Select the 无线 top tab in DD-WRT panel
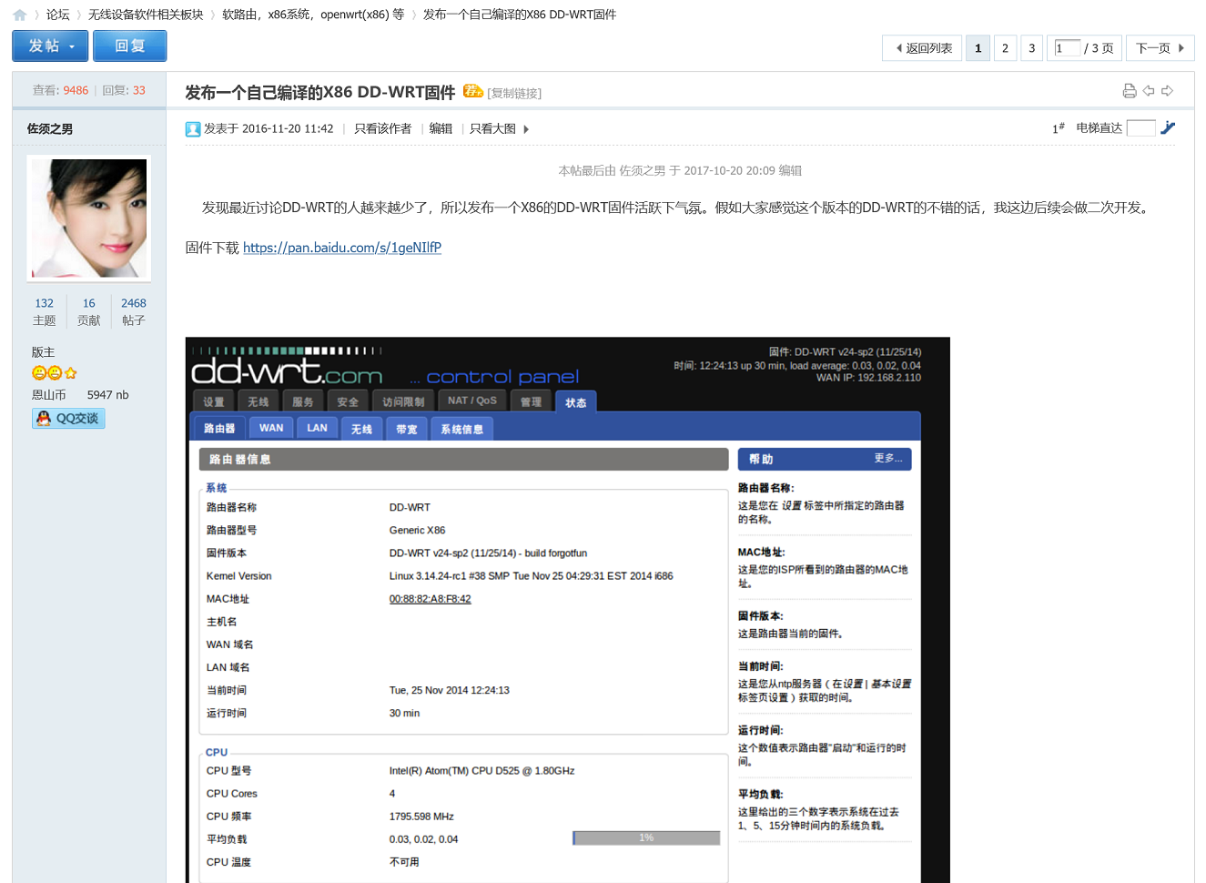This screenshot has height=883, width=1206. [x=258, y=401]
